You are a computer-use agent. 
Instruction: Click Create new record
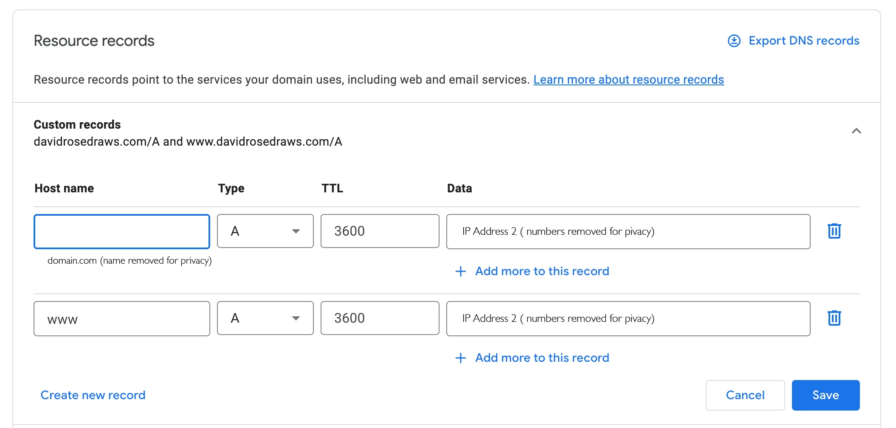[x=93, y=395]
